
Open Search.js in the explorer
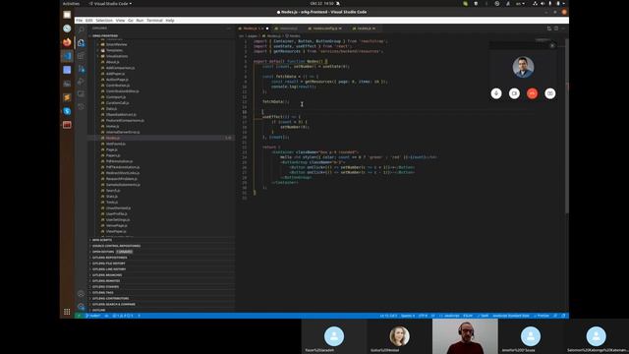(113, 191)
